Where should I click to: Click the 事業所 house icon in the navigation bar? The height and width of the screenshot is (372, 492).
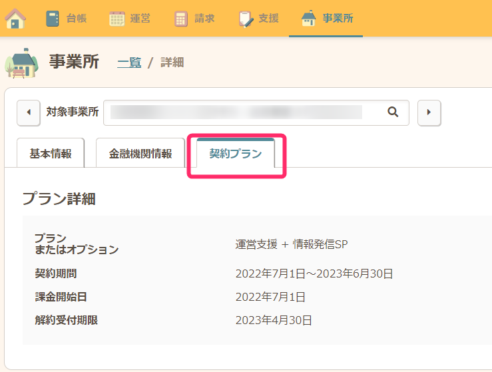click(x=309, y=19)
